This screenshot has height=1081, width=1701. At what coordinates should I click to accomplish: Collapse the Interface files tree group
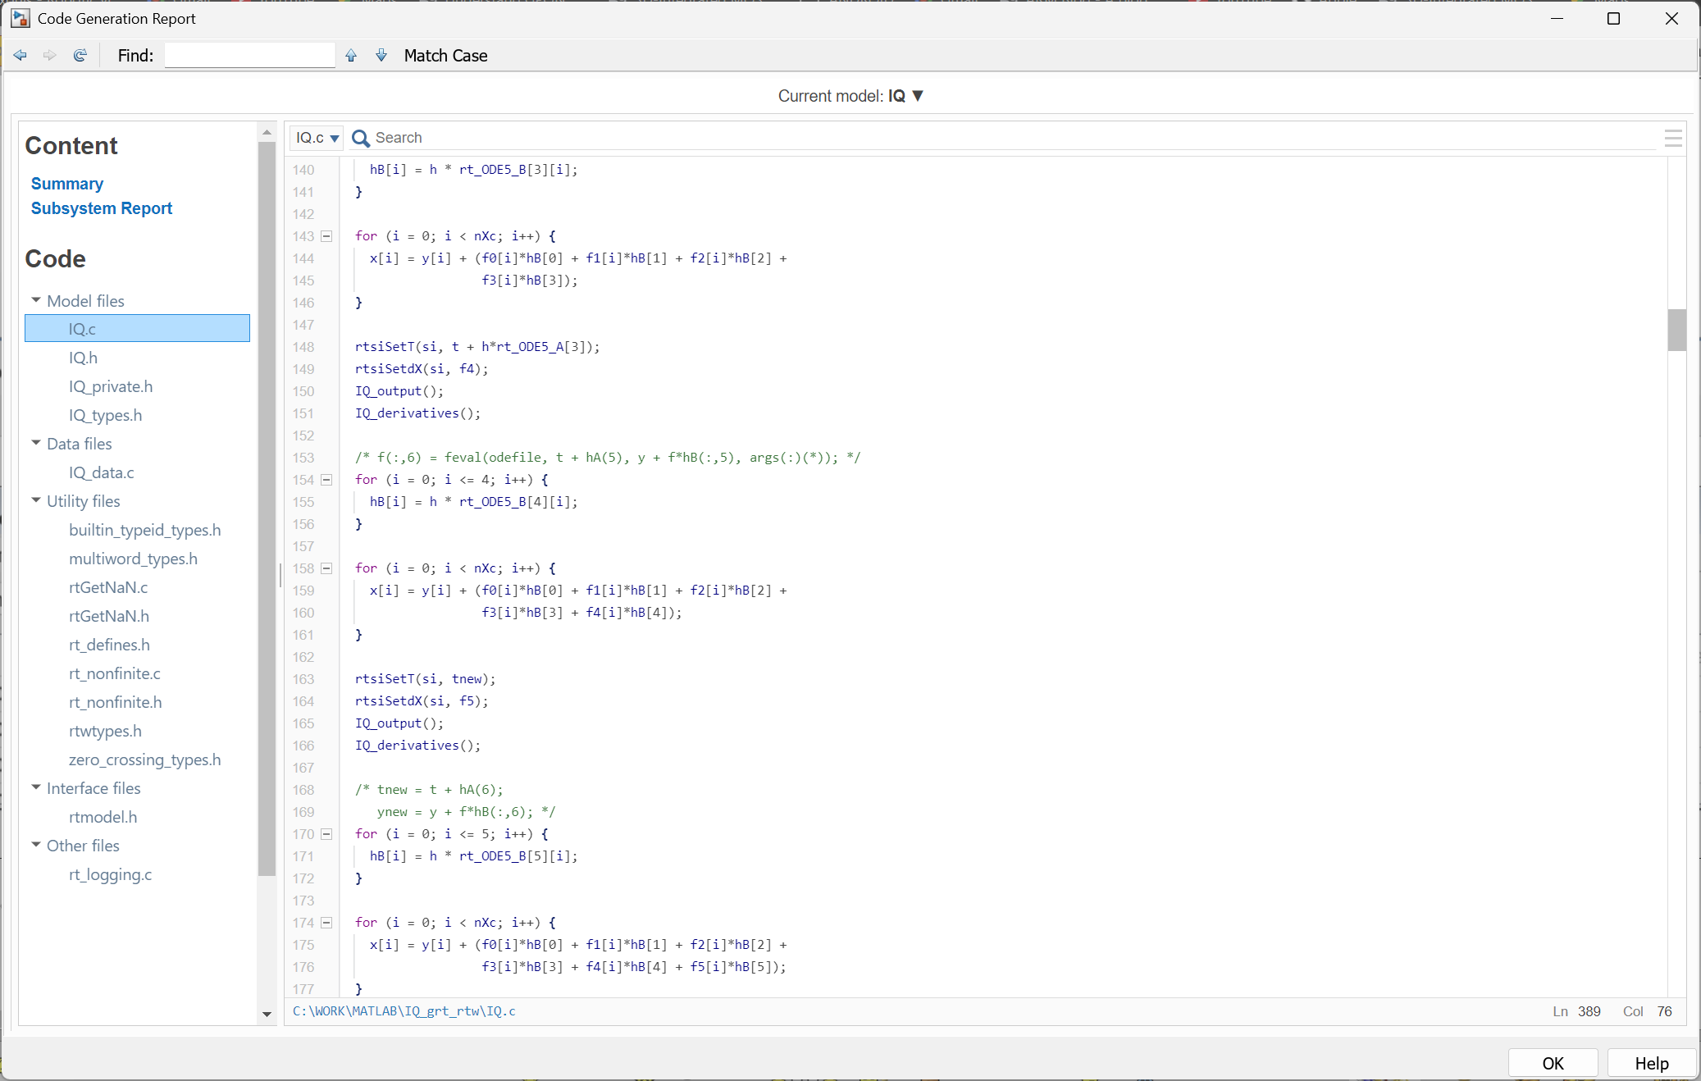36,787
